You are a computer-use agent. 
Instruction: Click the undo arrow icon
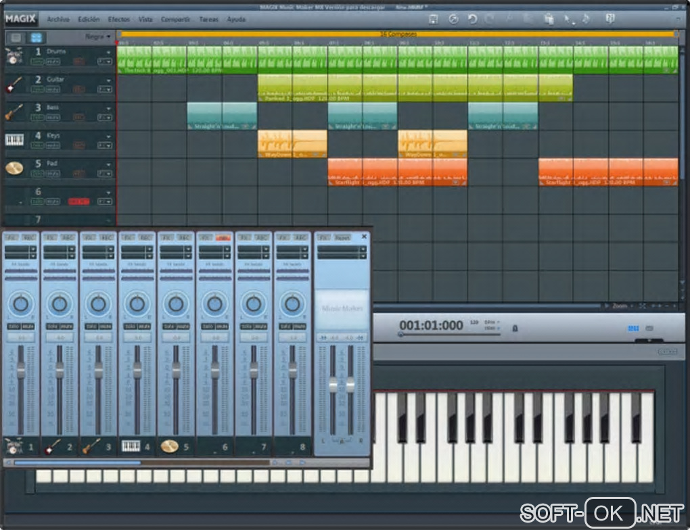[472, 19]
